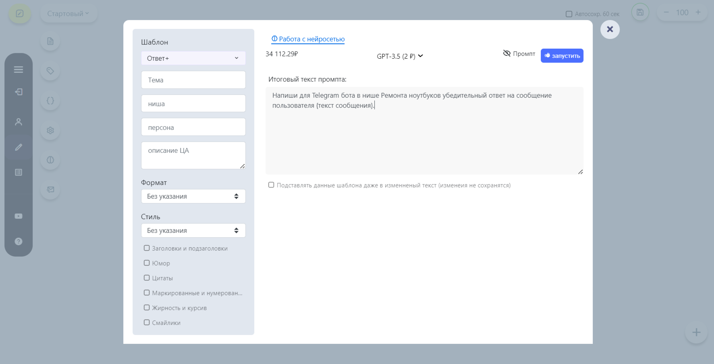Click the mail envelope round icon
The image size is (714, 364).
coord(50,189)
